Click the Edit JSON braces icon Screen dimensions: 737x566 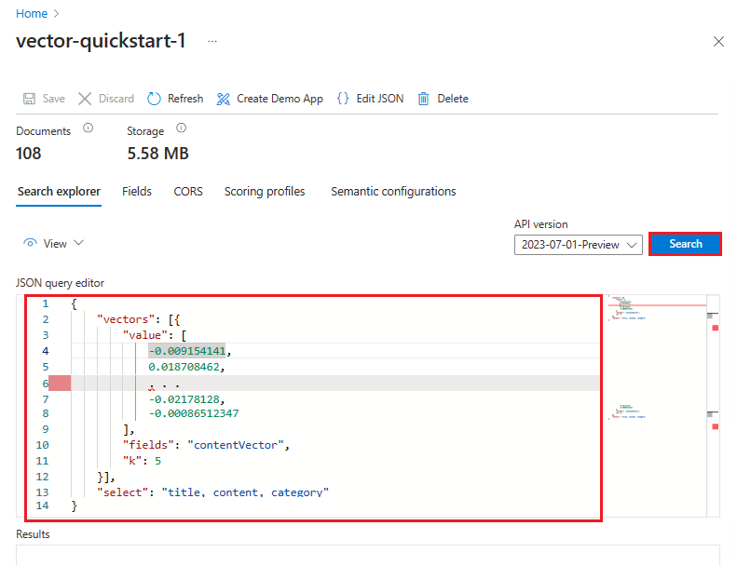coord(343,99)
